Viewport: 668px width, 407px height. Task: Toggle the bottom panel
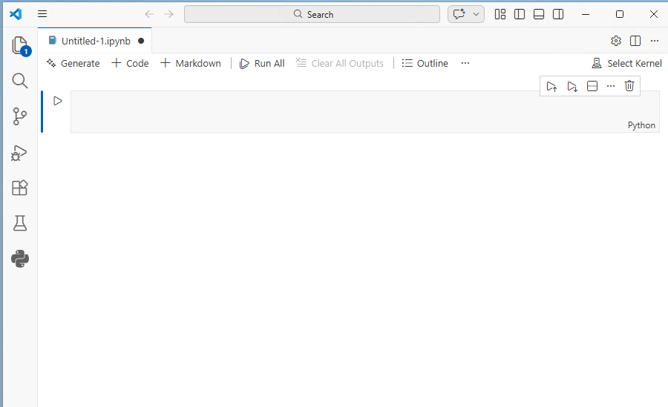click(x=539, y=14)
